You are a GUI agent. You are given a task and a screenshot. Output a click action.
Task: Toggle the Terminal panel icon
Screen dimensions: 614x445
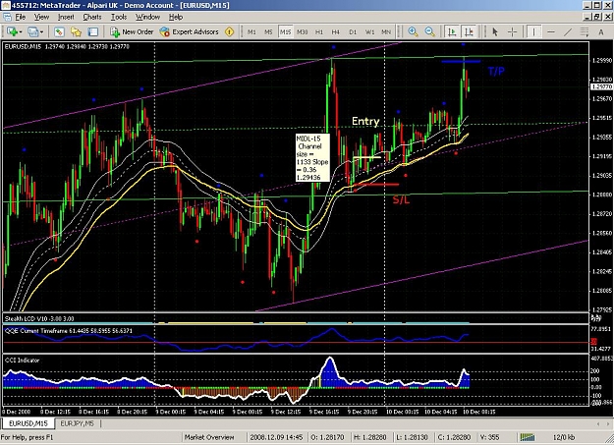click(x=92, y=31)
